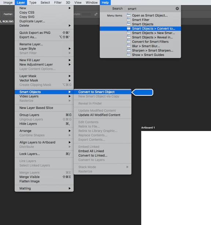This screenshot has width=211, height=225.
Task: Expand the Delete submenu
Action: click(44, 25)
